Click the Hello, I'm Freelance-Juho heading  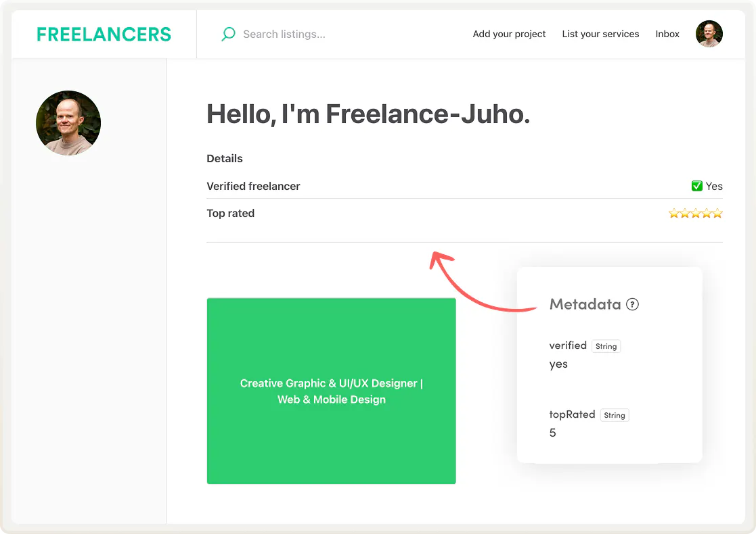click(368, 114)
